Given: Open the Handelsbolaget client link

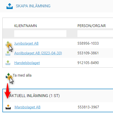Looking at the screenshot, I should click(27, 63).
